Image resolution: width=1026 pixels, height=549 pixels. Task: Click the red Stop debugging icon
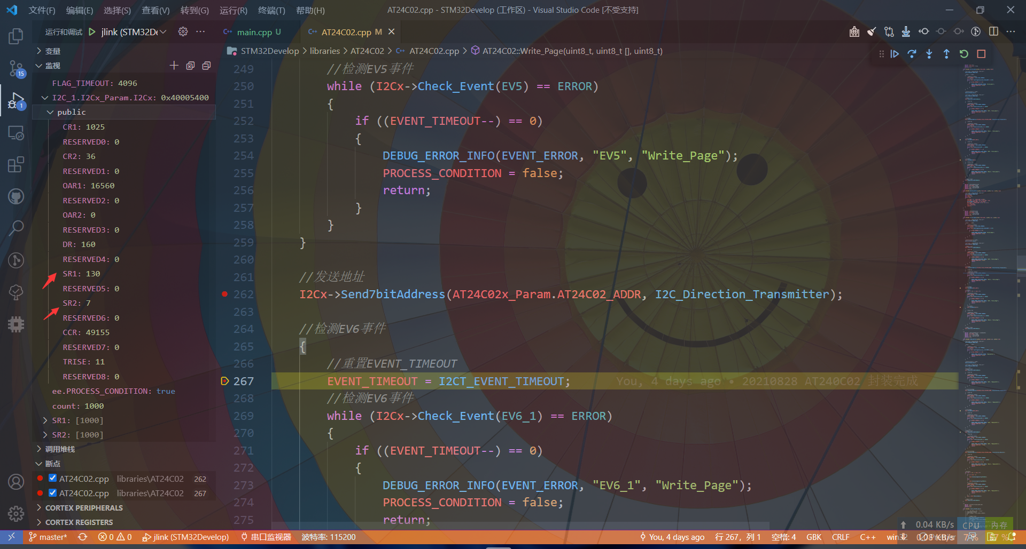pyautogui.click(x=981, y=53)
